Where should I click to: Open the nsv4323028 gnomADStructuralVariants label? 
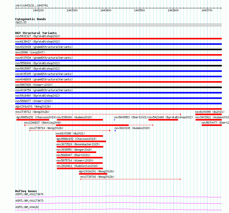click(x=44, y=47)
